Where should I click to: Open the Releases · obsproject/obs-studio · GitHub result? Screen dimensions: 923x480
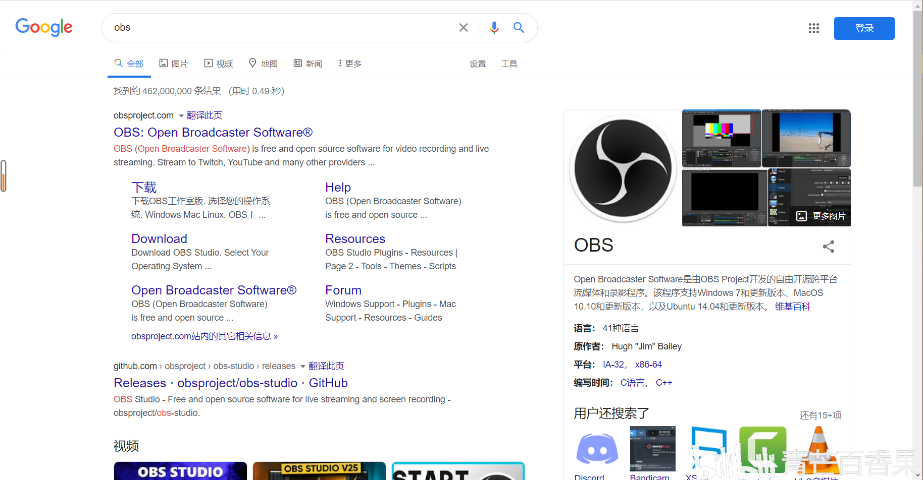pyautogui.click(x=231, y=383)
